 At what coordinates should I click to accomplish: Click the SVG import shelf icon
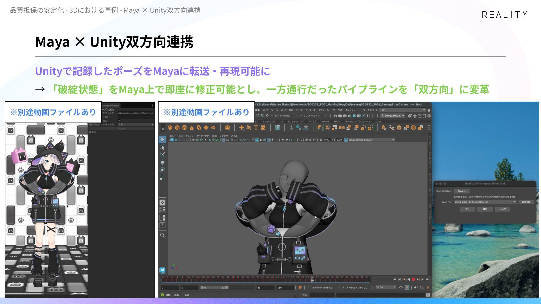pyautogui.click(x=263, y=128)
